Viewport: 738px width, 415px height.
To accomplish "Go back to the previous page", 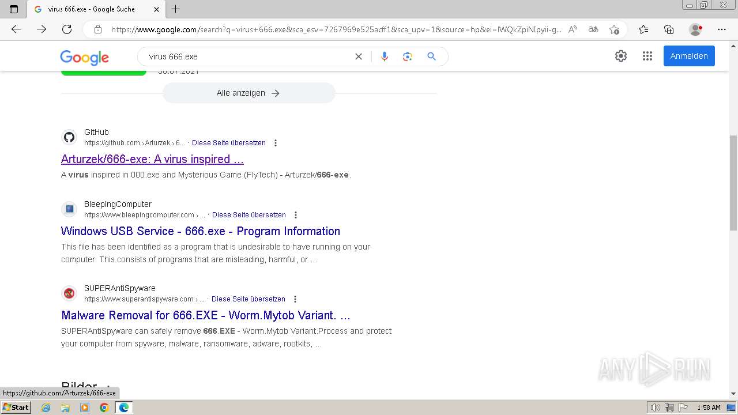I will 16,29.
